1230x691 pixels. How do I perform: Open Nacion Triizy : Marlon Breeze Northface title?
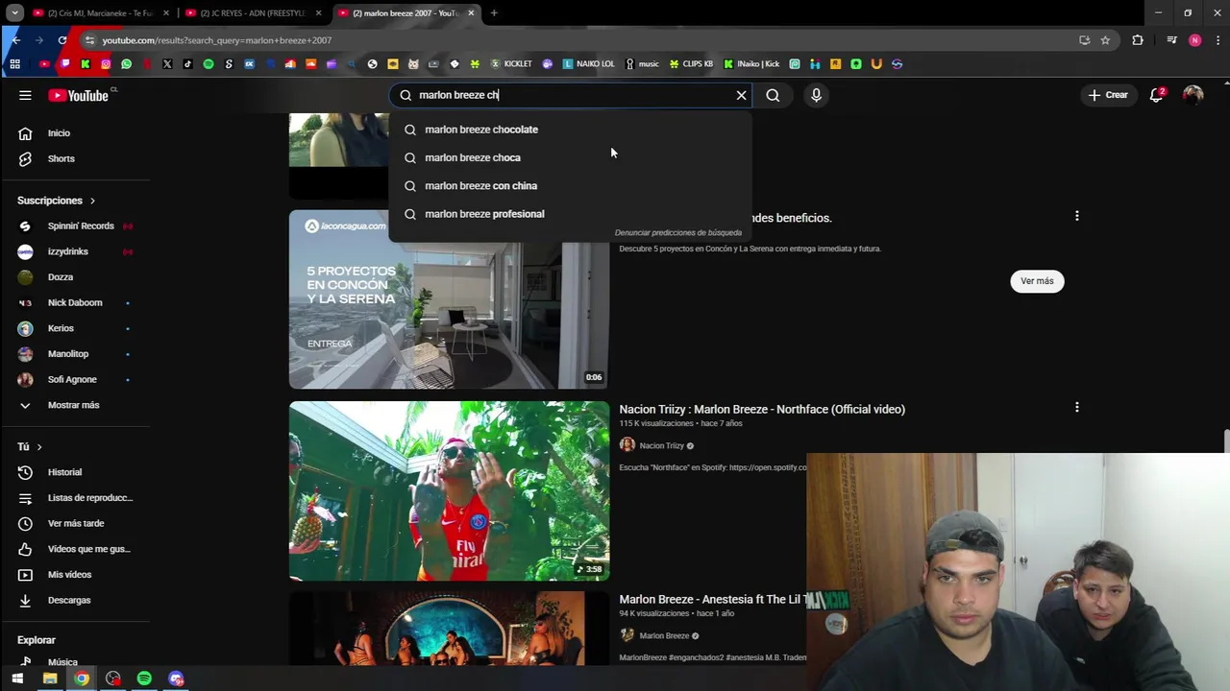(x=762, y=409)
